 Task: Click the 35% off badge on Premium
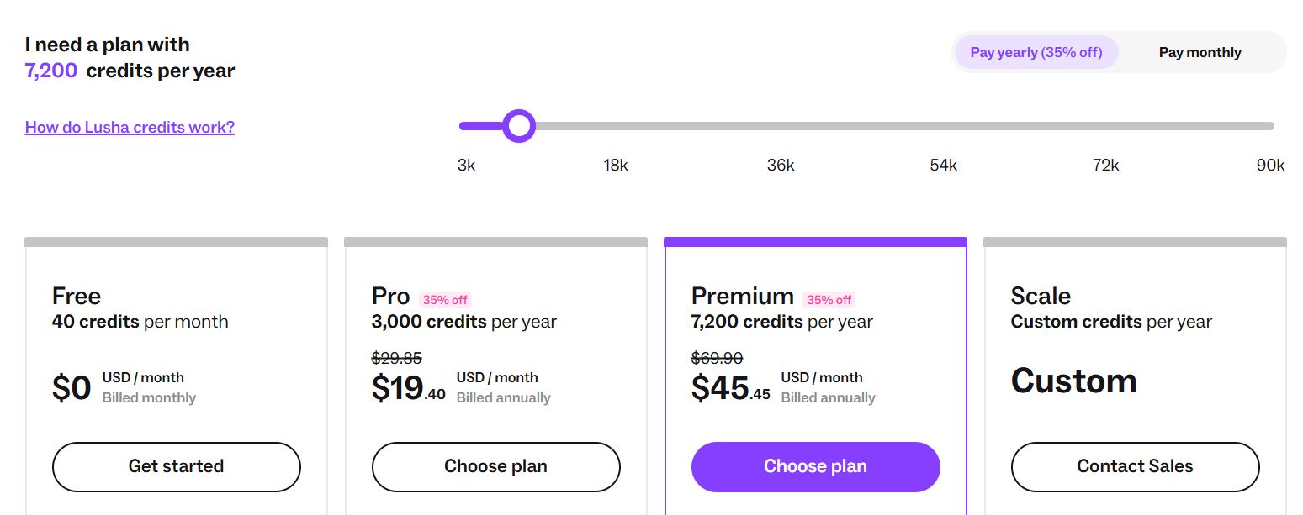click(x=829, y=300)
